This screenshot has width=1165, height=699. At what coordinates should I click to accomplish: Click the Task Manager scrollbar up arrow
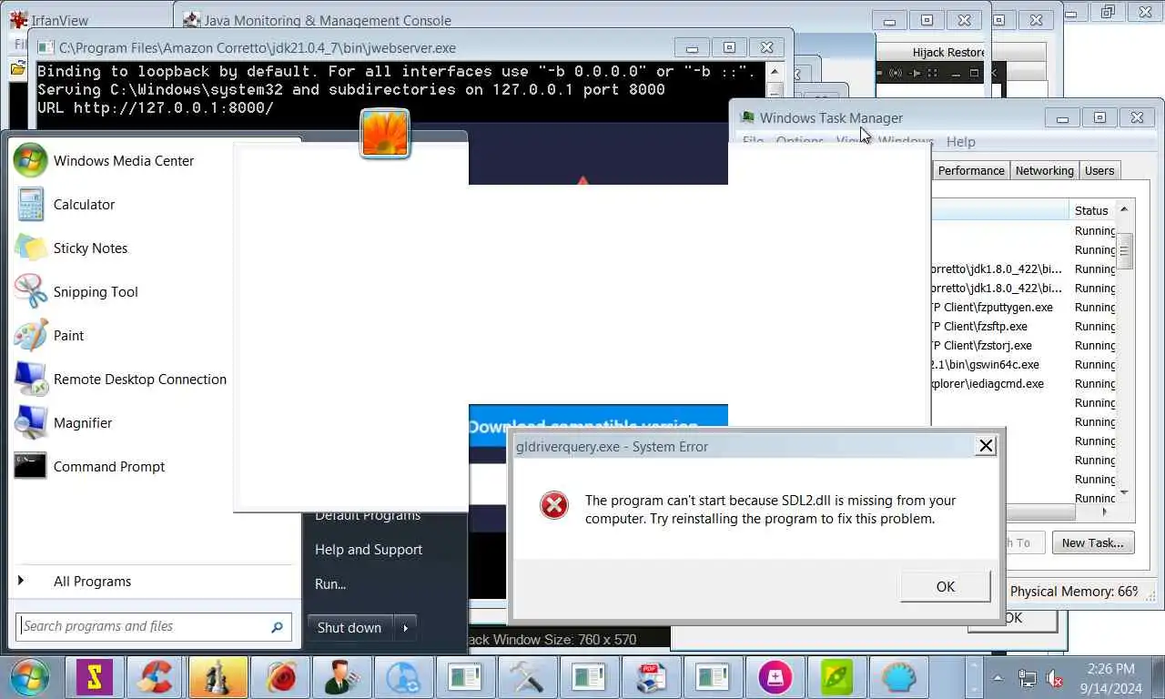point(1124,209)
